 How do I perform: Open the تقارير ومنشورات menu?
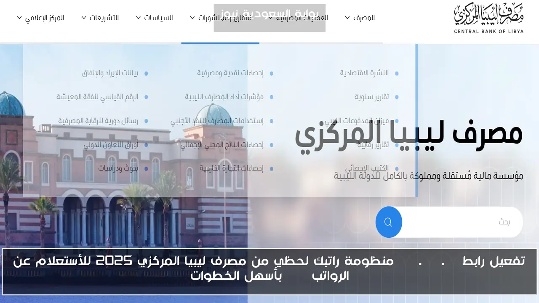point(225,18)
